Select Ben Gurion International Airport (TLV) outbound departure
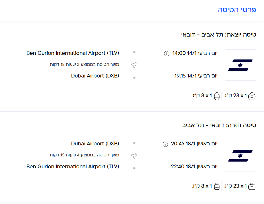 click(73, 53)
